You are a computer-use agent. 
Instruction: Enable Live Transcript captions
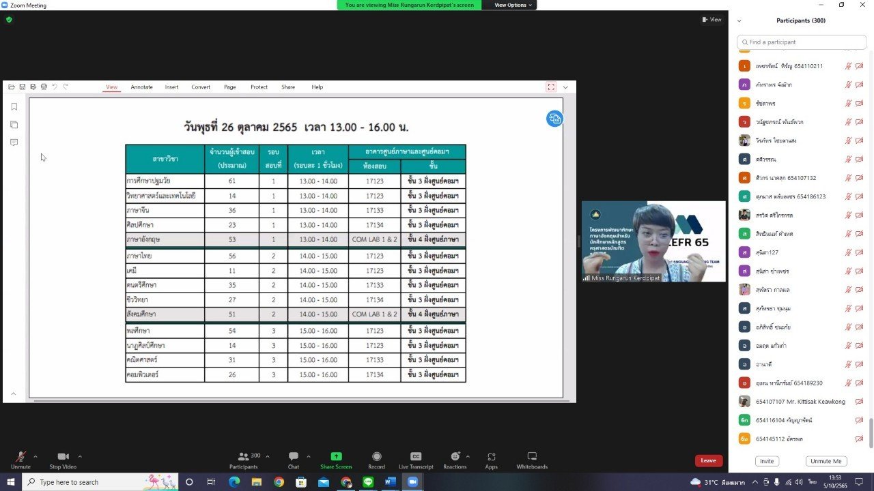pos(416,460)
